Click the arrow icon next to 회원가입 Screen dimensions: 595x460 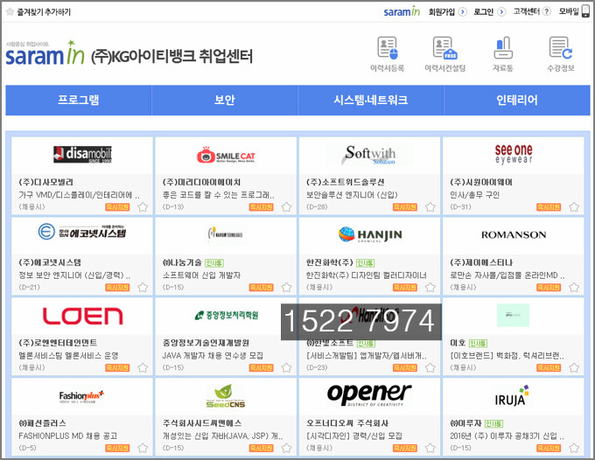point(462,11)
